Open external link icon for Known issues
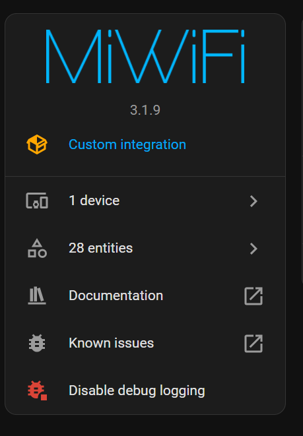 [x=253, y=344]
